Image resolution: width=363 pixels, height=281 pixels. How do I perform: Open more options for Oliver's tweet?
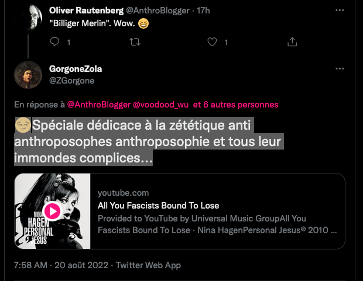click(x=340, y=11)
